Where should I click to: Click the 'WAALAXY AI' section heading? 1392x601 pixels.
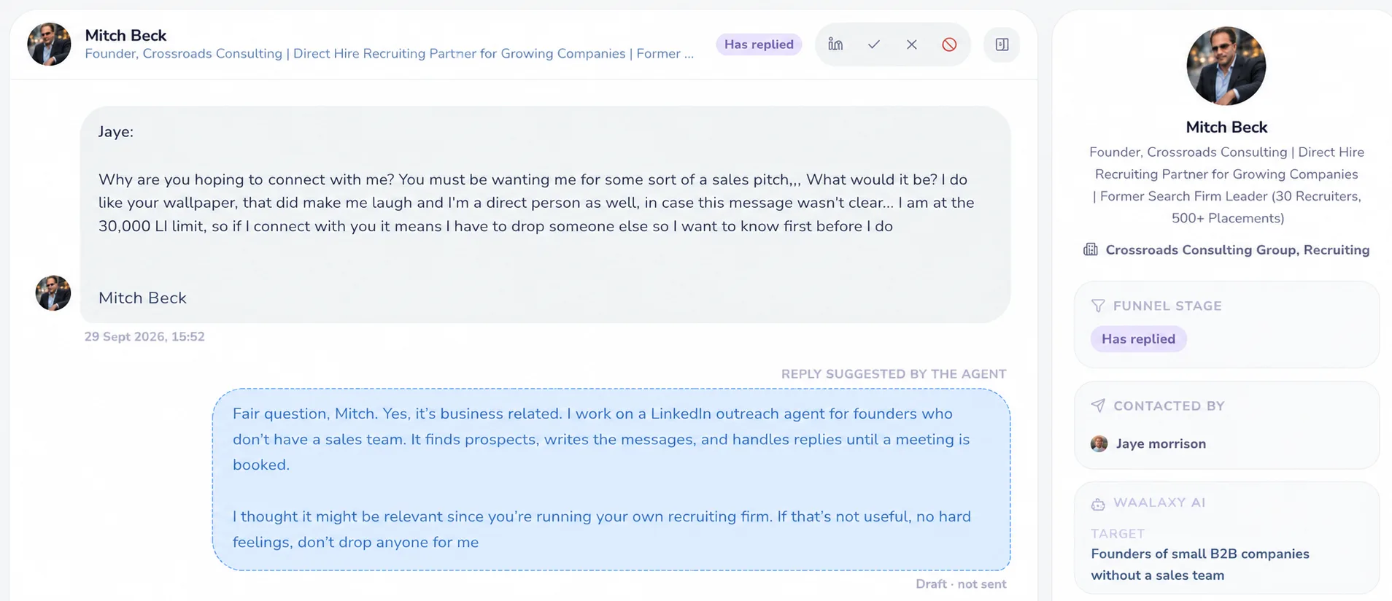click(1159, 503)
